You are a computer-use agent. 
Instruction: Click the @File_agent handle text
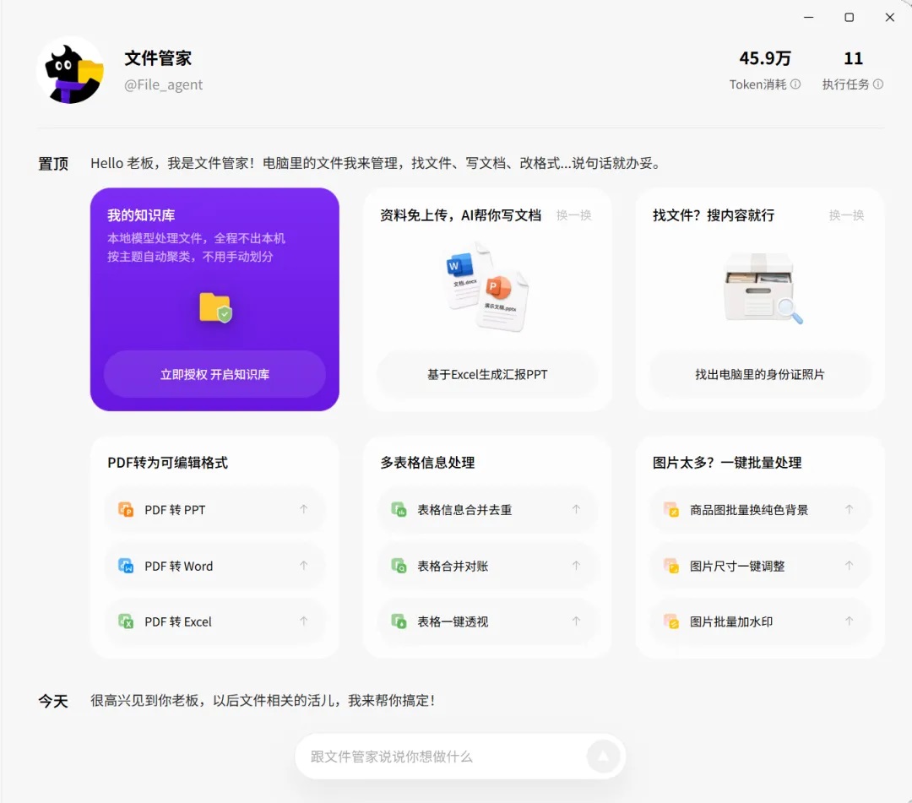(x=164, y=85)
